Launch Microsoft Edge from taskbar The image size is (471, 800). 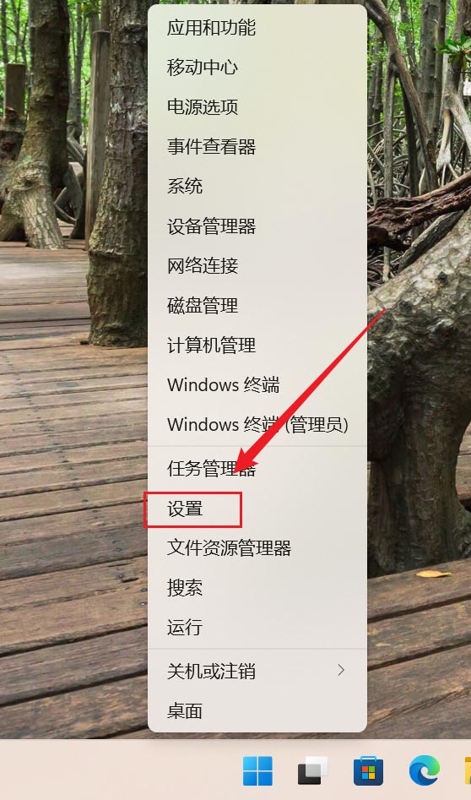424,770
